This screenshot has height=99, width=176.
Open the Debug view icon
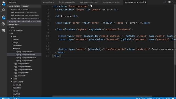click(3, 24)
